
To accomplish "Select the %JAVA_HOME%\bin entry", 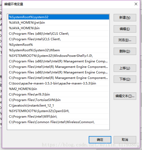I will (x=58, y=28).
